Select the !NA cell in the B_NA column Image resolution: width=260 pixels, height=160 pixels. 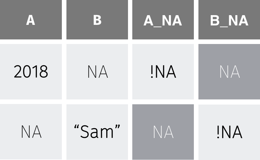(229, 132)
